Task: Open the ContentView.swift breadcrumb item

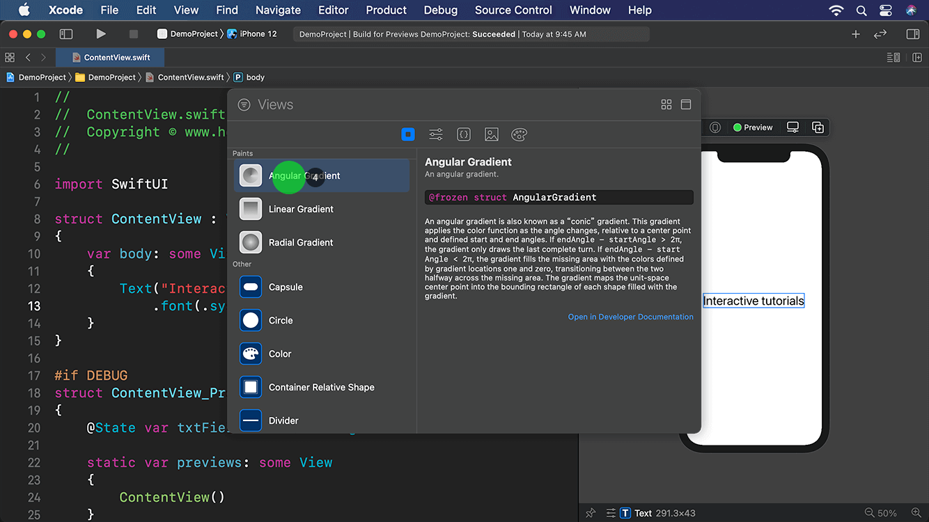Action: coord(185,77)
